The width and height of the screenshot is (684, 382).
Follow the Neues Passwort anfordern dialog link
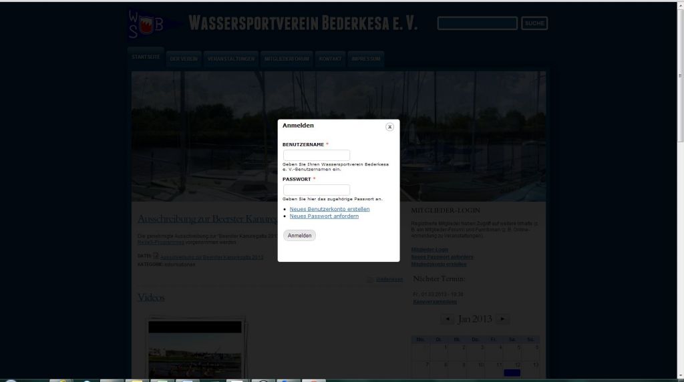coord(324,216)
